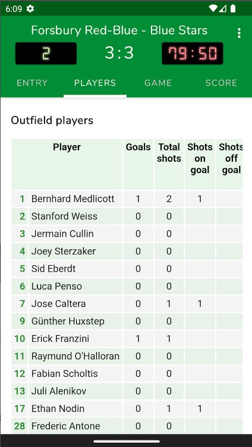Select the period display showing 2
Image resolution: width=252 pixels, height=447 pixels.
tap(46, 53)
